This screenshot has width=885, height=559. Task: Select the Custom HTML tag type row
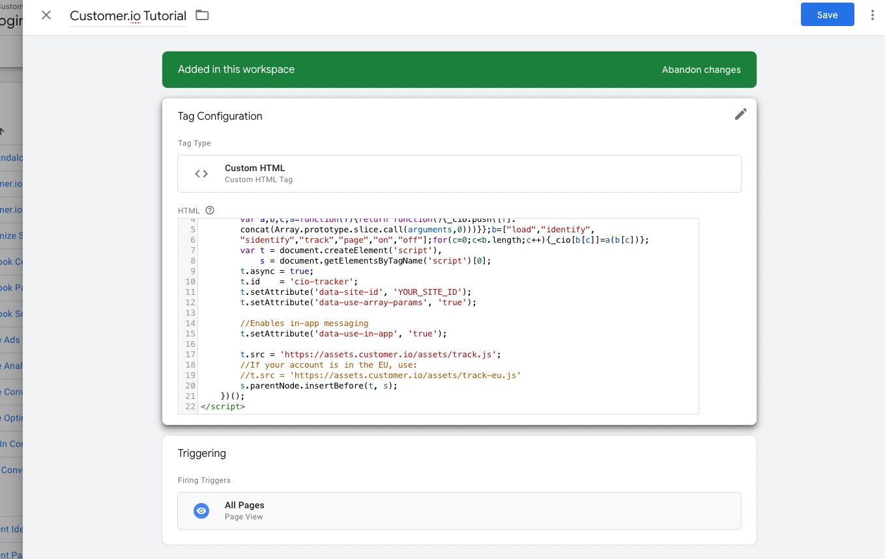tap(459, 173)
